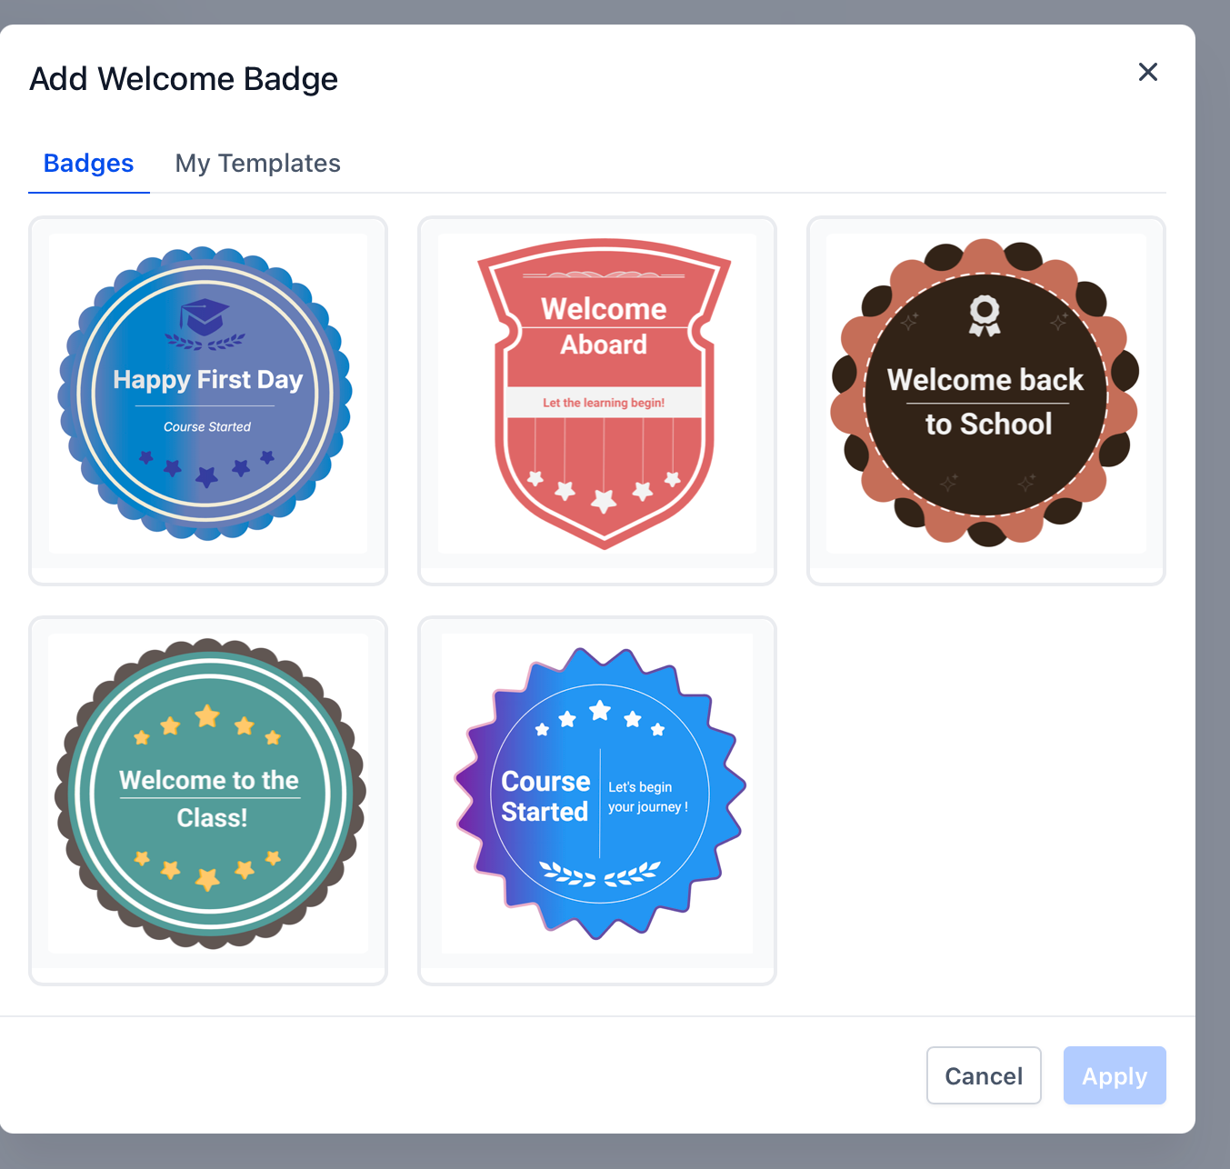Open the My Templates tab

(x=258, y=164)
